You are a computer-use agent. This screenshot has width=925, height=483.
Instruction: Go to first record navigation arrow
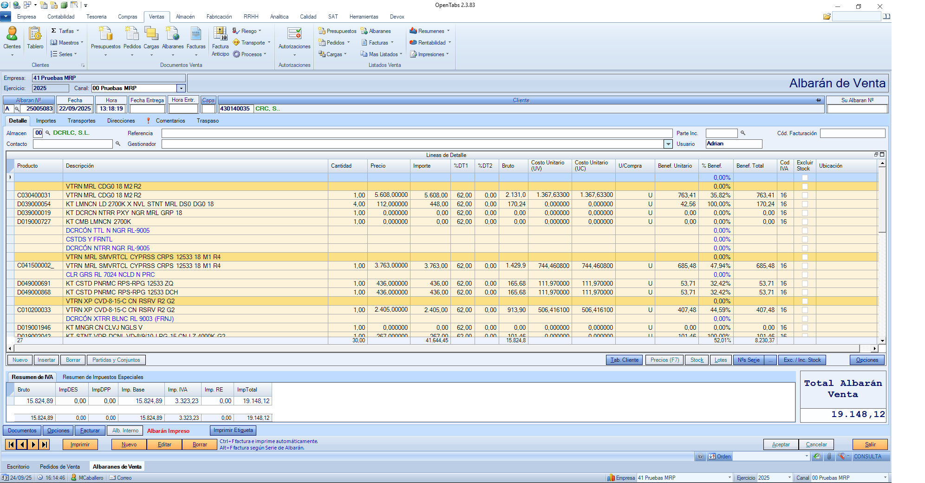point(11,444)
